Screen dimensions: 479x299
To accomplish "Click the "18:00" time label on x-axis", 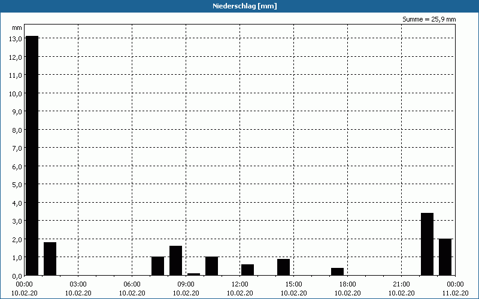I will (x=348, y=285).
